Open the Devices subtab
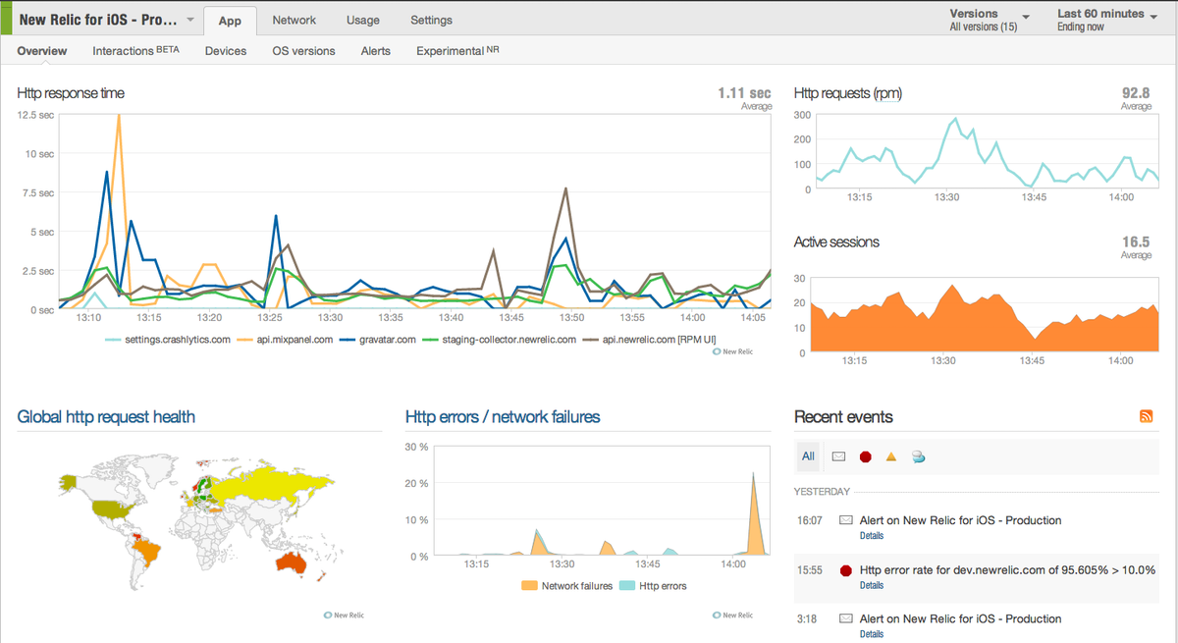The height and width of the screenshot is (643, 1178). (225, 50)
